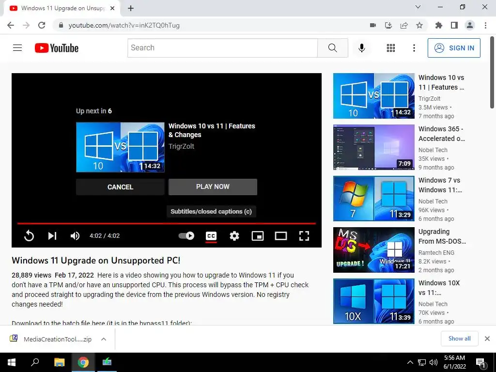Open the volume tray icon
This screenshot has height=372, width=496.
click(434, 362)
